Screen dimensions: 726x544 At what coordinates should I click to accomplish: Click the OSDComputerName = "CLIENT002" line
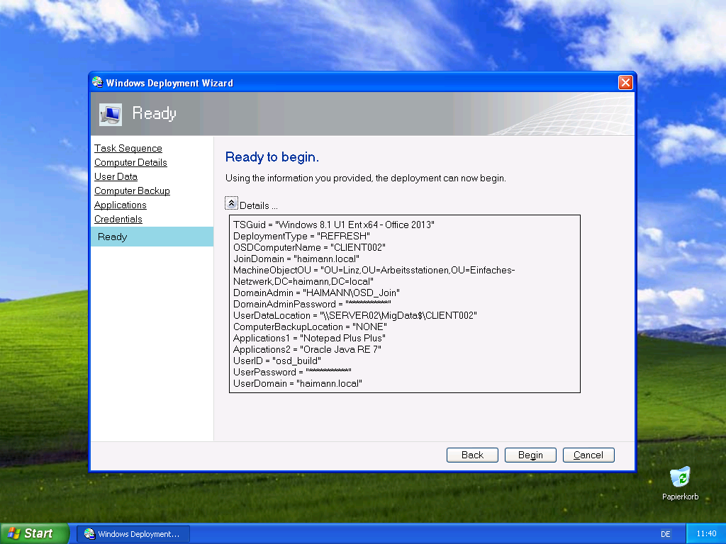point(309,247)
